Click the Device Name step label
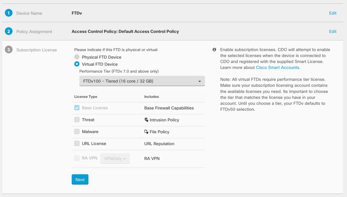This screenshot has height=197, width=347. click(29, 13)
